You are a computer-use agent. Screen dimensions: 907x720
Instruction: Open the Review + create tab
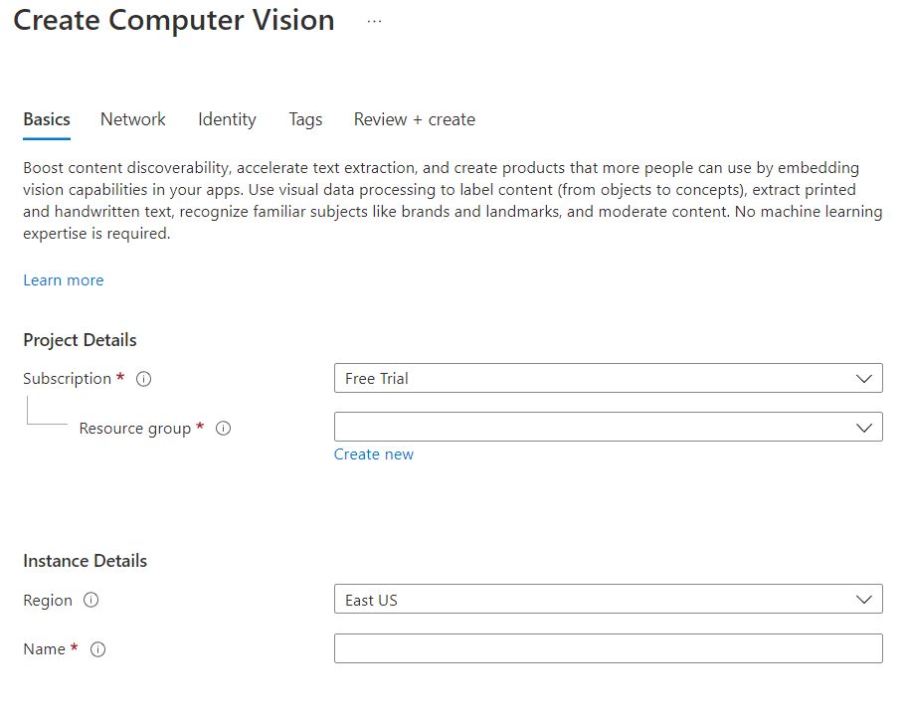point(414,119)
